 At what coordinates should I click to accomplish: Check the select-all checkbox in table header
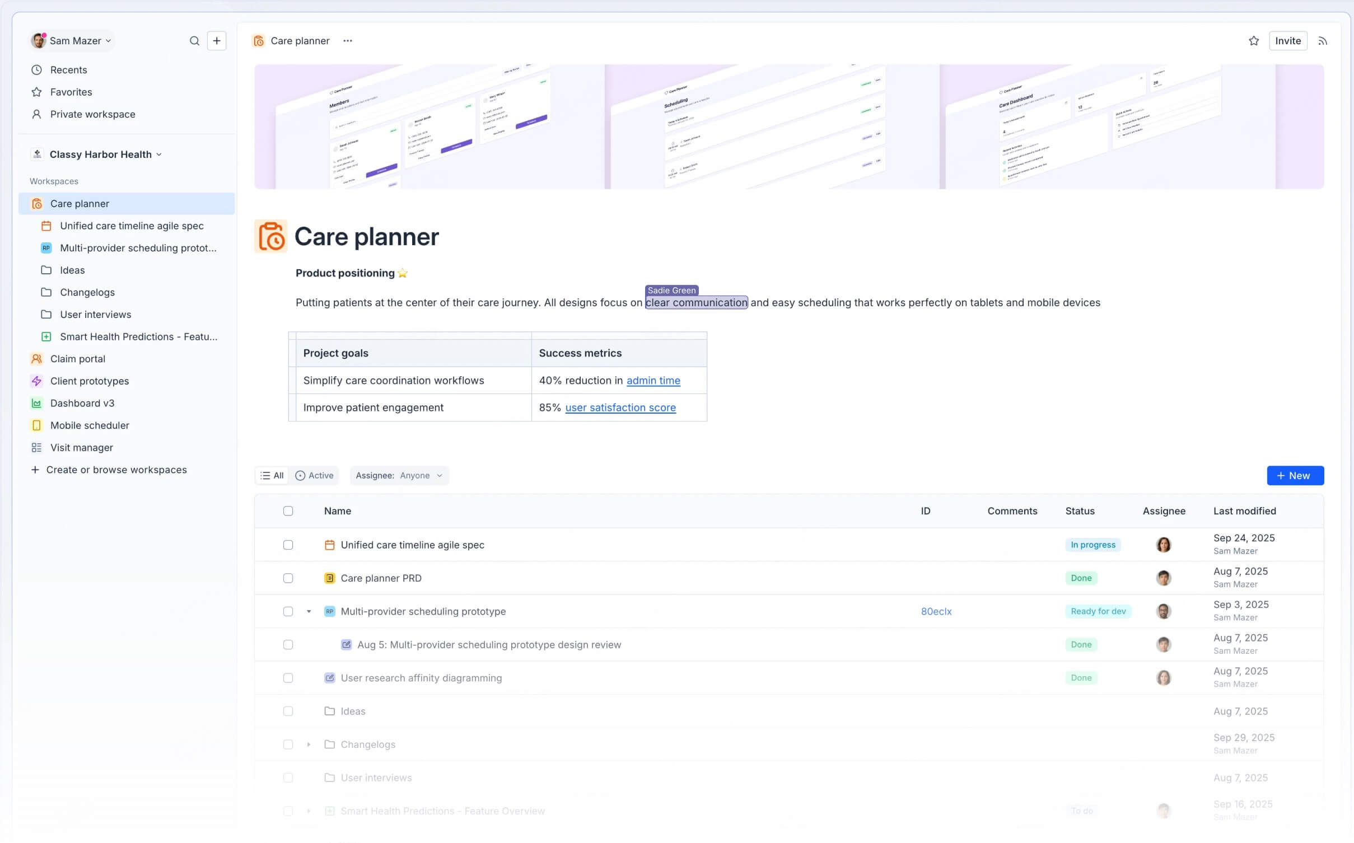(288, 511)
